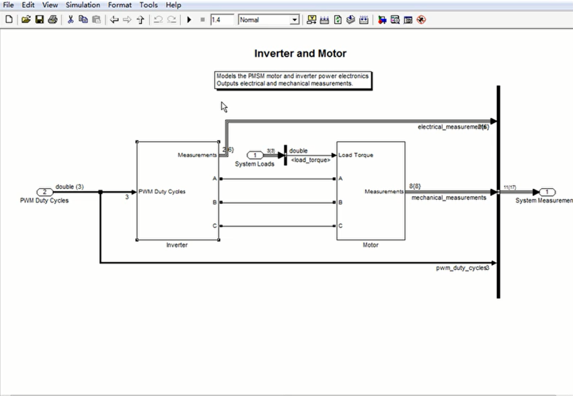Open the View menu
The image size is (573, 396).
[x=50, y=5]
